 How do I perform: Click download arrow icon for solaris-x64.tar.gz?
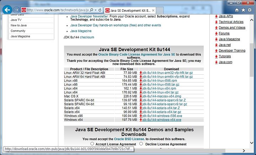pos(140,112)
